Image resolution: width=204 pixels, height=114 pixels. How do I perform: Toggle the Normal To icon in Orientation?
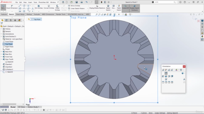[184, 79]
